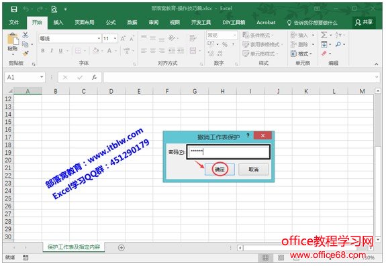
Task: Toggle Italic formatting
Action: 52,51
